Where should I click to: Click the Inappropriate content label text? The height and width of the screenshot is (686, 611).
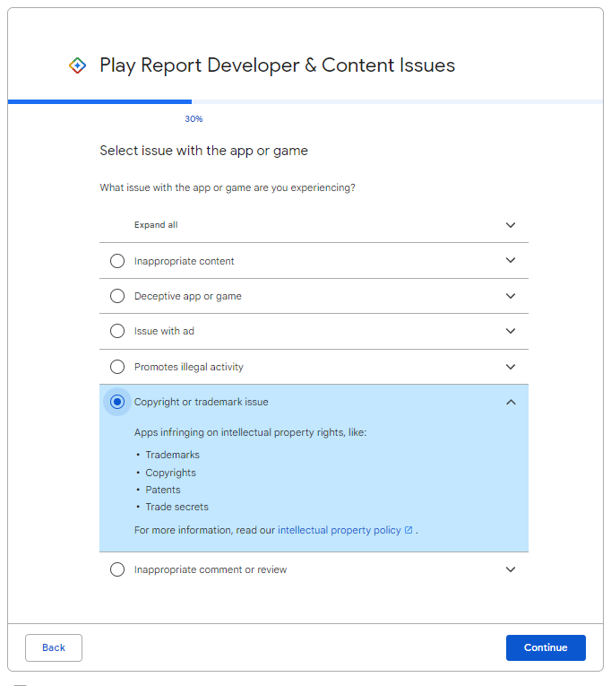pos(184,261)
